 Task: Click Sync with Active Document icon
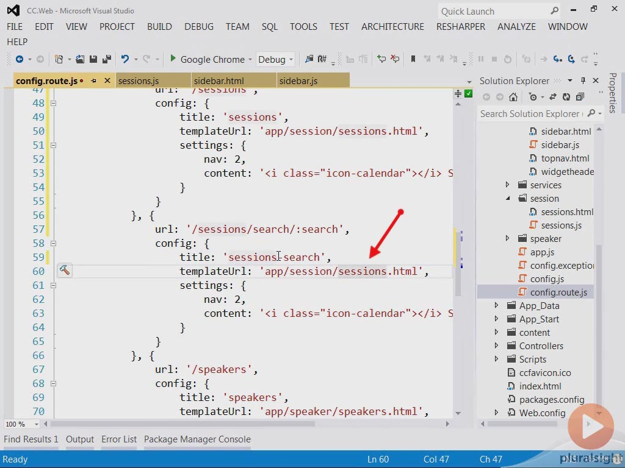pos(553,97)
